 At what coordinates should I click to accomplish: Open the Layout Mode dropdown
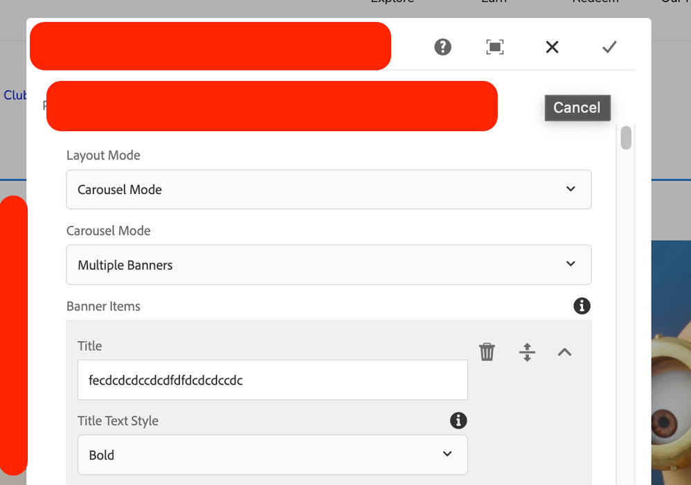[x=329, y=189]
